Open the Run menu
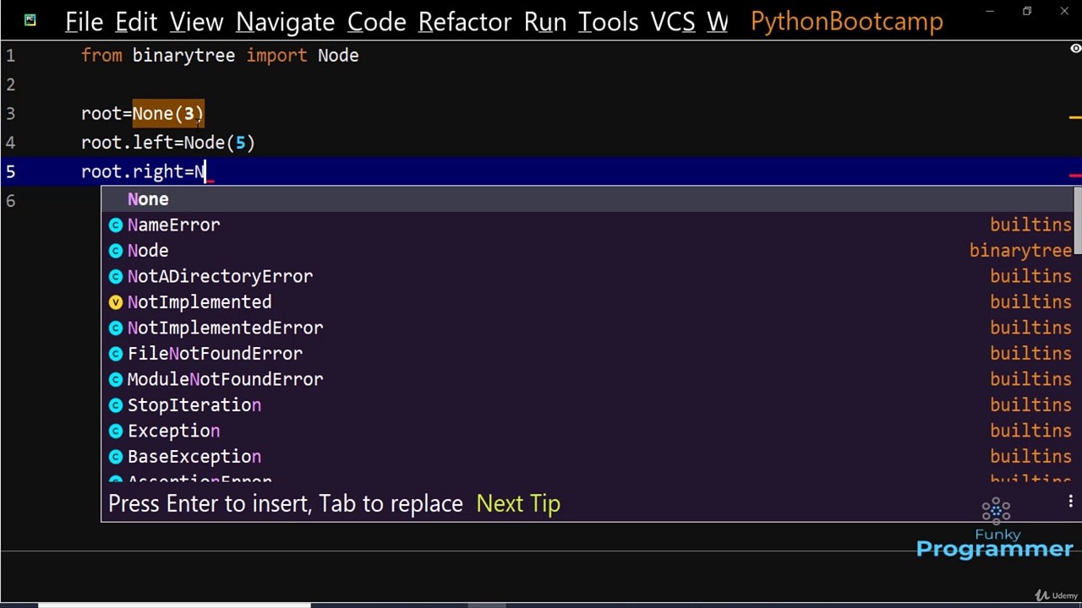Viewport: 1082px width, 608px height. pos(545,22)
